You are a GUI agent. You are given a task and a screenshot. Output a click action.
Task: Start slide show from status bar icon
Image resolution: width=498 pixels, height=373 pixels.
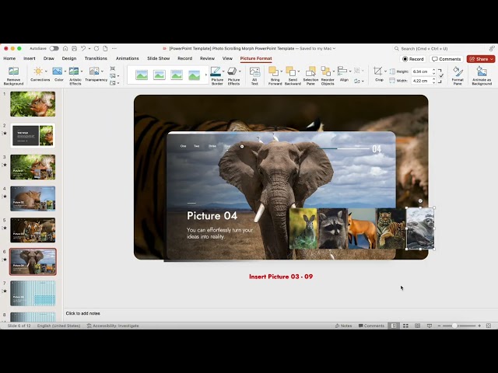[430, 326]
